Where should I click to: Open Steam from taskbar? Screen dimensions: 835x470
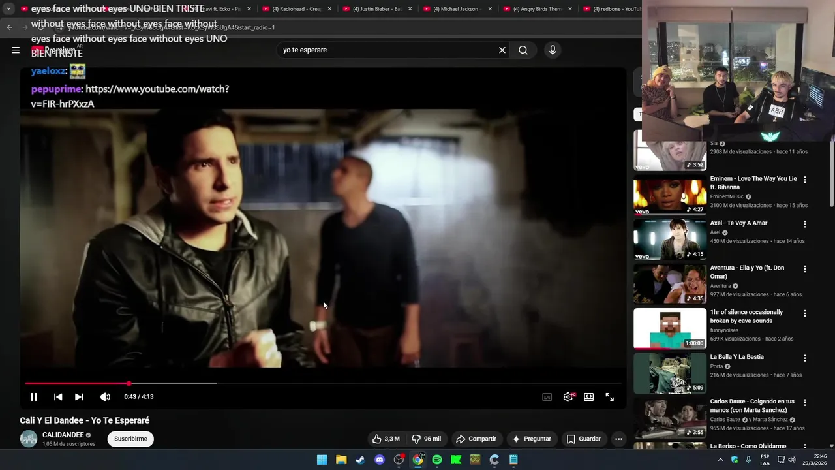(x=360, y=460)
